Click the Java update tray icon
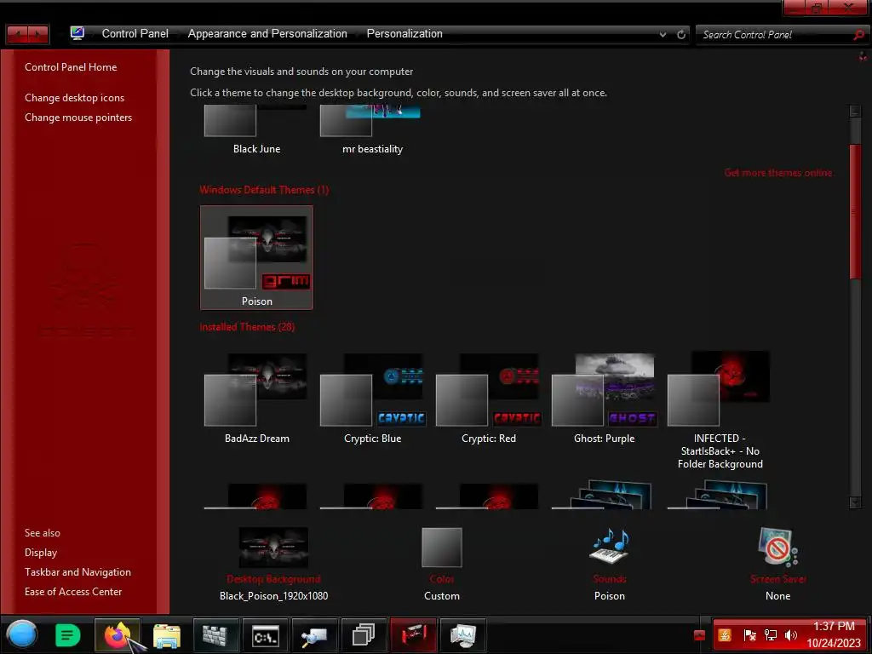The image size is (872, 654). (725, 635)
